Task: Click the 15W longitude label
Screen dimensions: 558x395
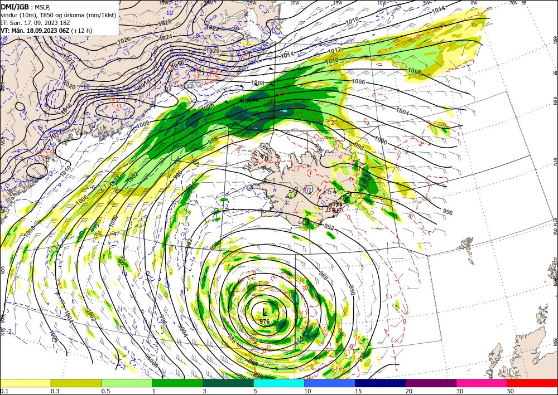Action: [x=338, y=3]
